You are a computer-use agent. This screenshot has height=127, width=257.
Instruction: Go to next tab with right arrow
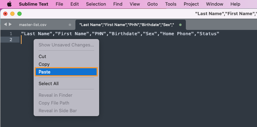pos(10,24)
